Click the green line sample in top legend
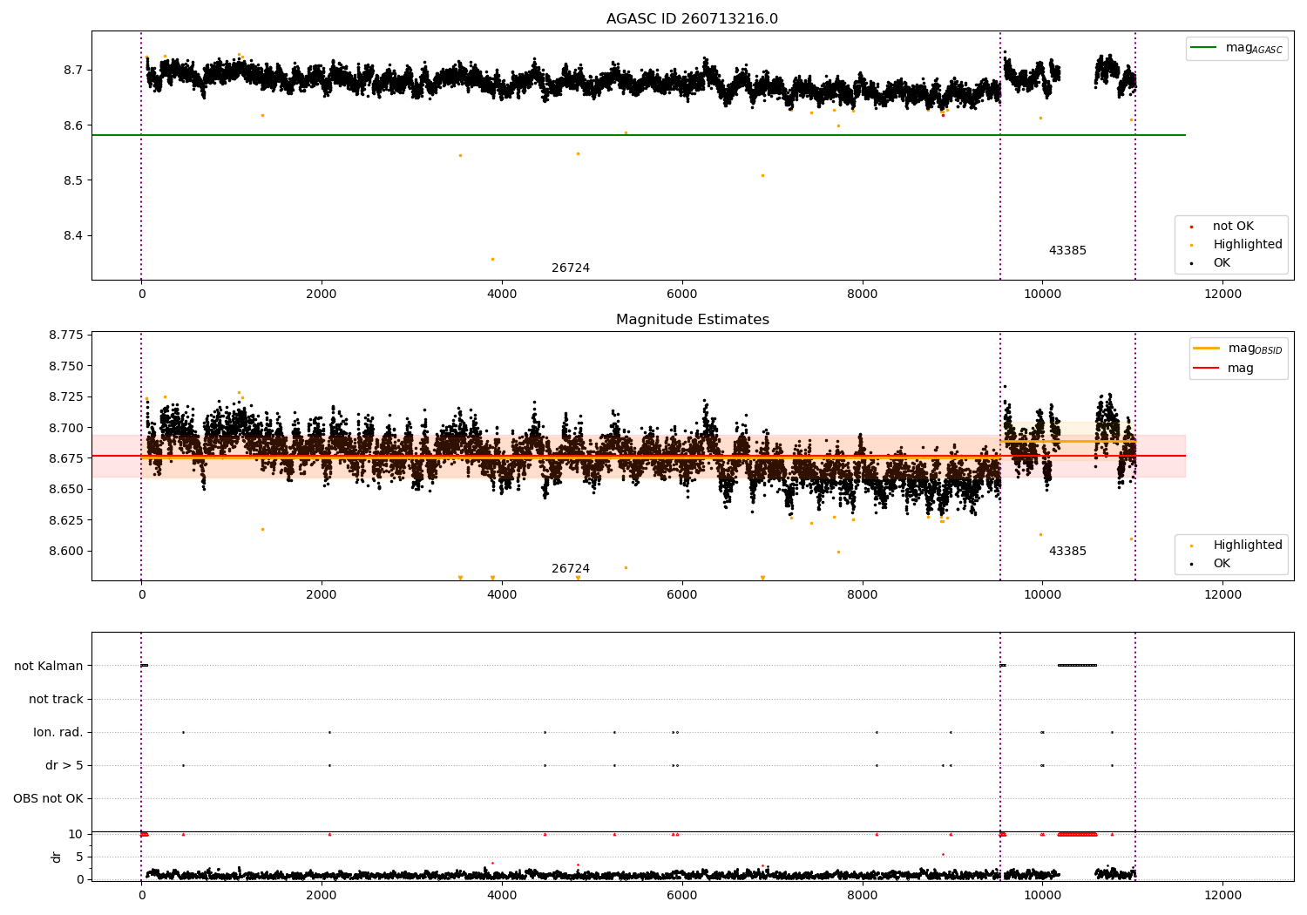The image size is (1307, 915). click(1203, 48)
